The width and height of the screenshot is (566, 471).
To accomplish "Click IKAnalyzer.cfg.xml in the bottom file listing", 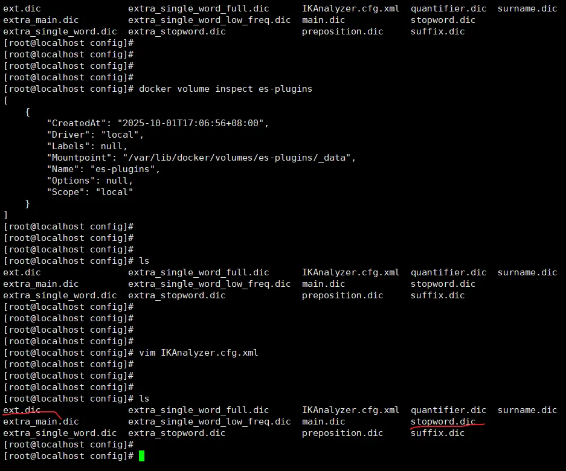I will coord(350,410).
